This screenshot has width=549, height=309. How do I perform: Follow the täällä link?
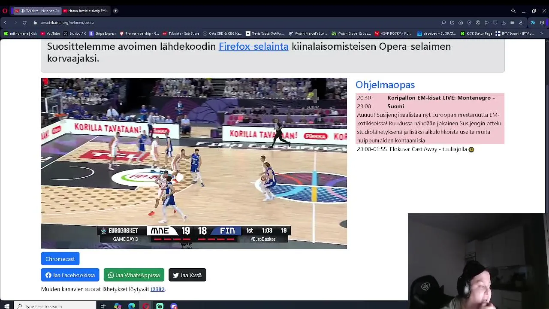(157, 289)
